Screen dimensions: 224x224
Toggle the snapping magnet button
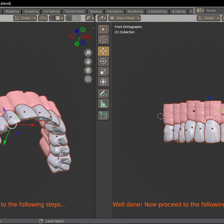[52, 18]
